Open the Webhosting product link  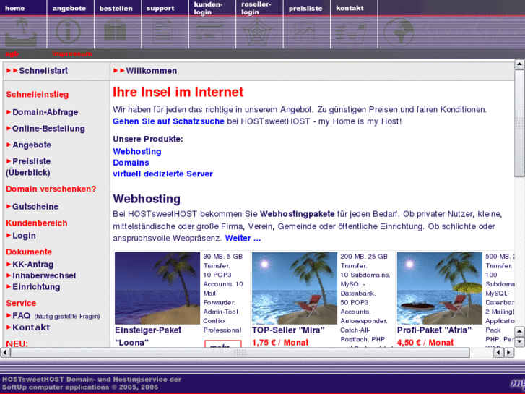click(x=137, y=152)
